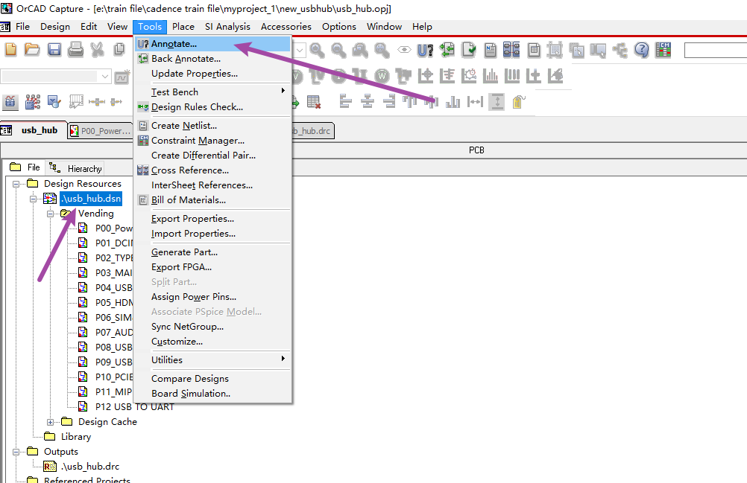Expand the Design Cache folder
Image resolution: width=747 pixels, height=483 pixels.
pyautogui.click(x=50, y=422)
